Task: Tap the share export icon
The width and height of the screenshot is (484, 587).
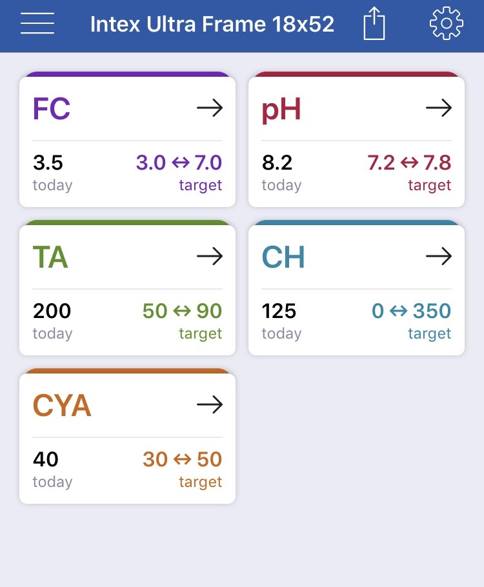Action: click(374, 23)
